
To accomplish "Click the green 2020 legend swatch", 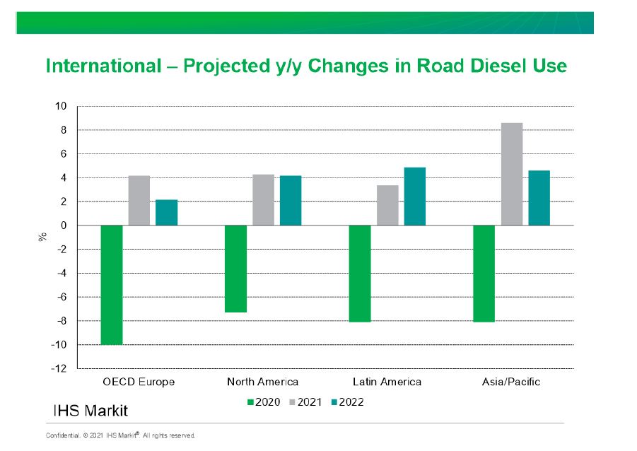I will 250,402.
